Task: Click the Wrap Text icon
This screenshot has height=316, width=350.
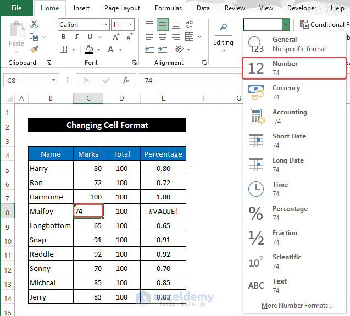Action: [189, 24]
